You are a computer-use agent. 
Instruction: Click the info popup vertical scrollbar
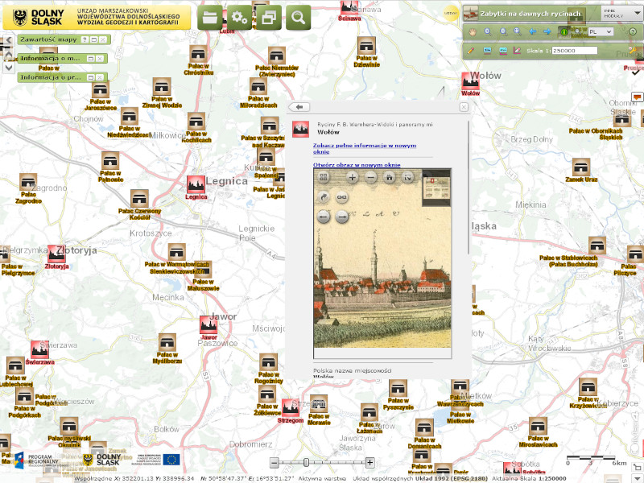click(x=469, y=188)
